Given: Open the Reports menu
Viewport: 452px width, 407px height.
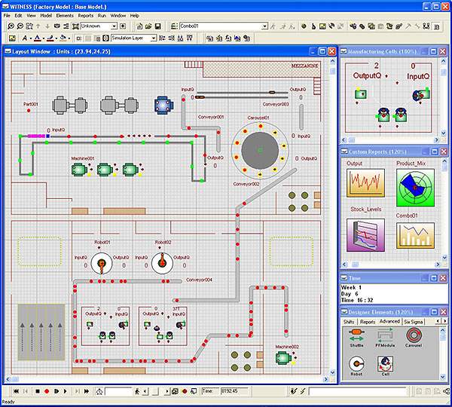Looking at the screenshot, I should (86, 16).
